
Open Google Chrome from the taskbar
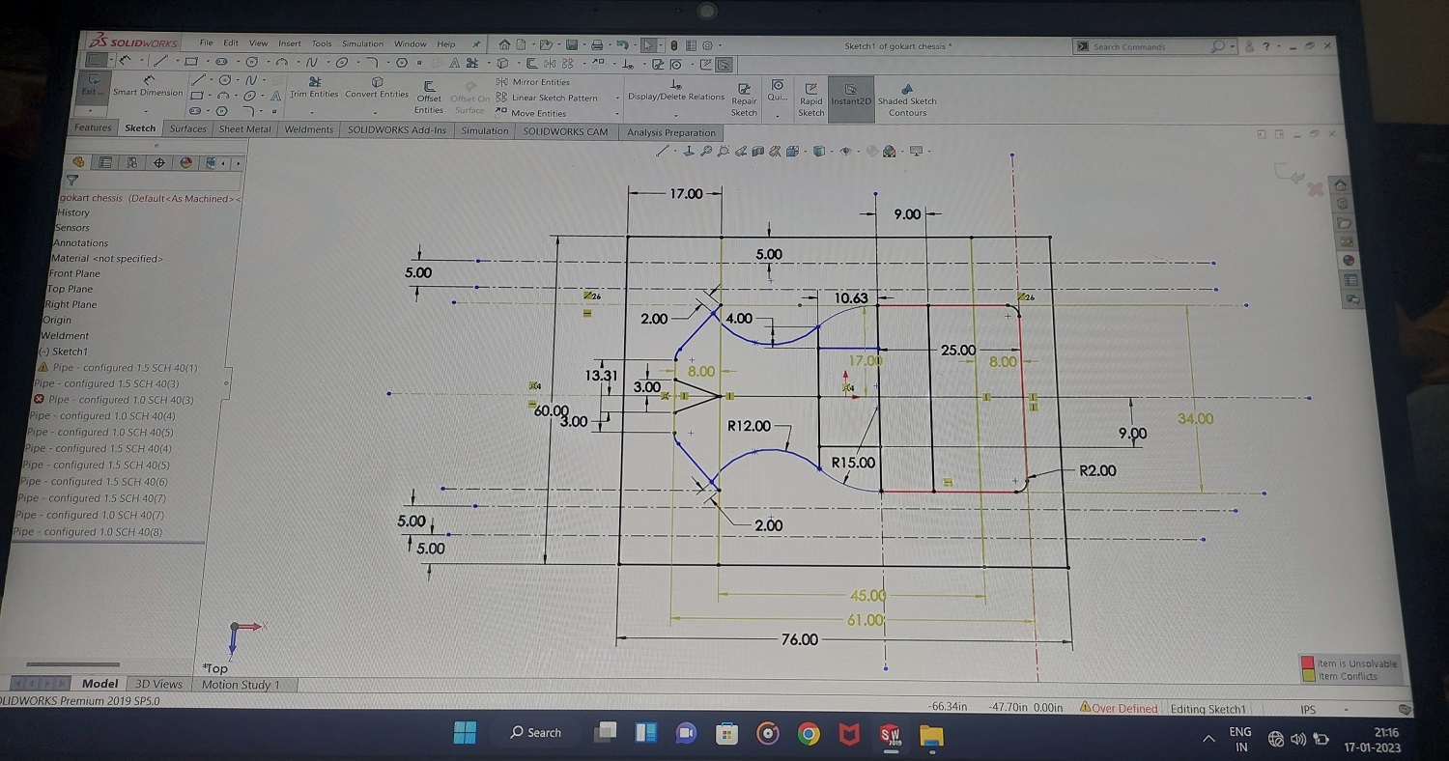809,735
